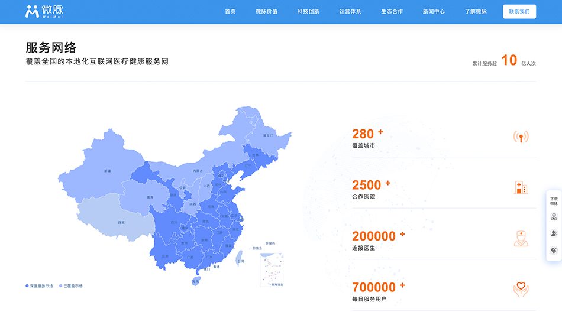
Task: Click the handshake icon in download sidebar
Action: (x=554, y=250)
